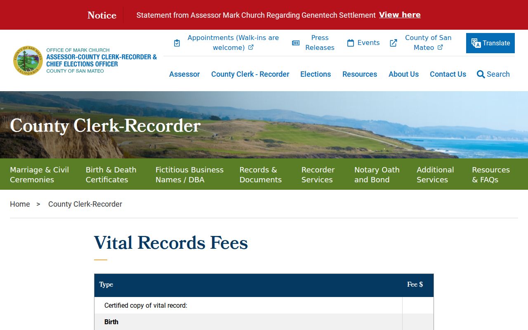Click the Birth row in the fees table

[x=264, y=322]
